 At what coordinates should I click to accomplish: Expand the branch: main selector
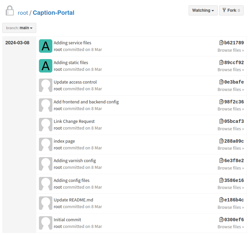point(19,28)
